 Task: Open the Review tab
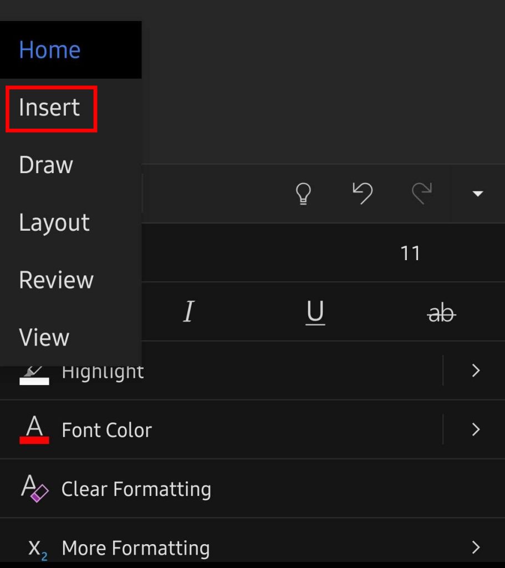(55, 280)
